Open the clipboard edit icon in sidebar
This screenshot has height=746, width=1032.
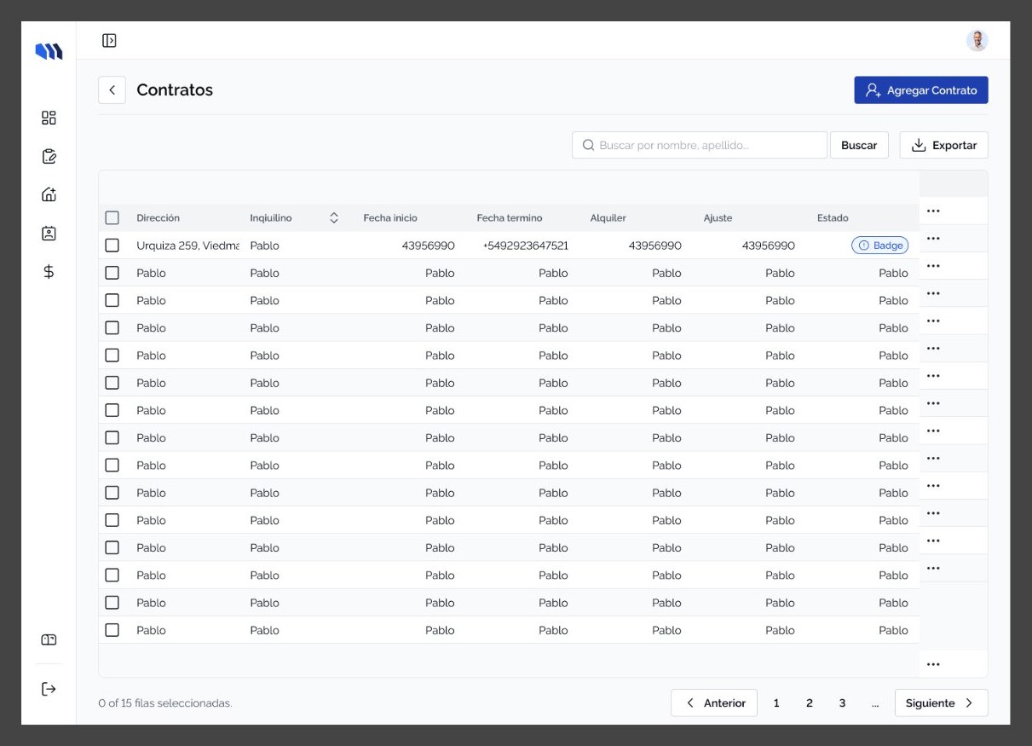(49, 156)
